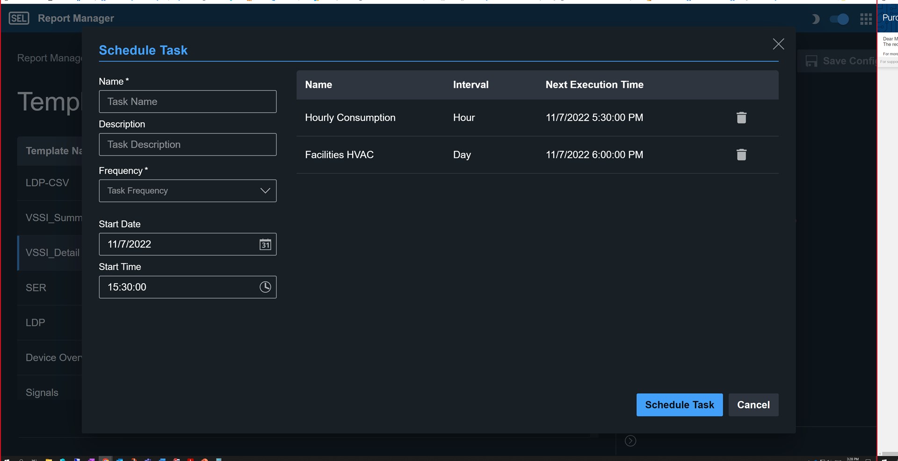Sort by the Interval column header

click(x=471, y=85)
